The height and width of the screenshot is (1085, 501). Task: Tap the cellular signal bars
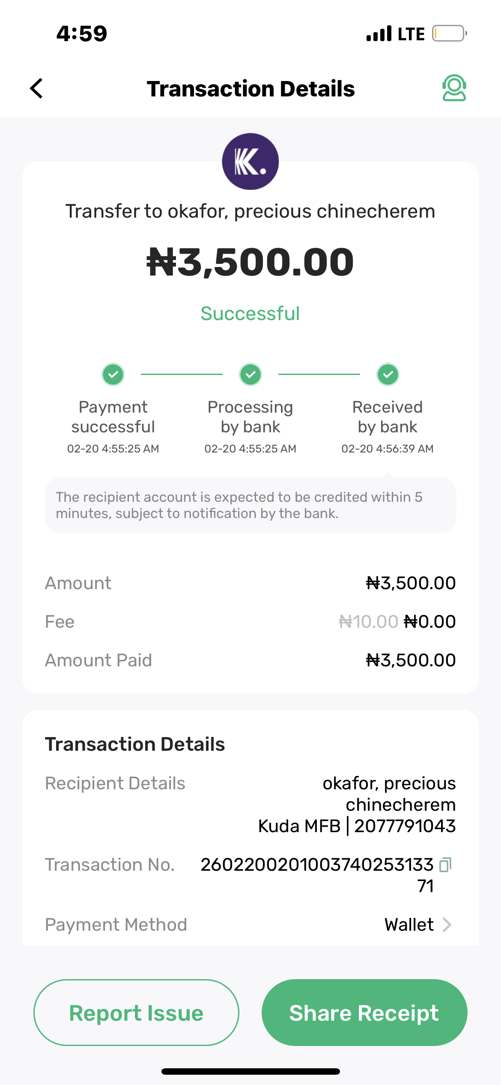379,33
